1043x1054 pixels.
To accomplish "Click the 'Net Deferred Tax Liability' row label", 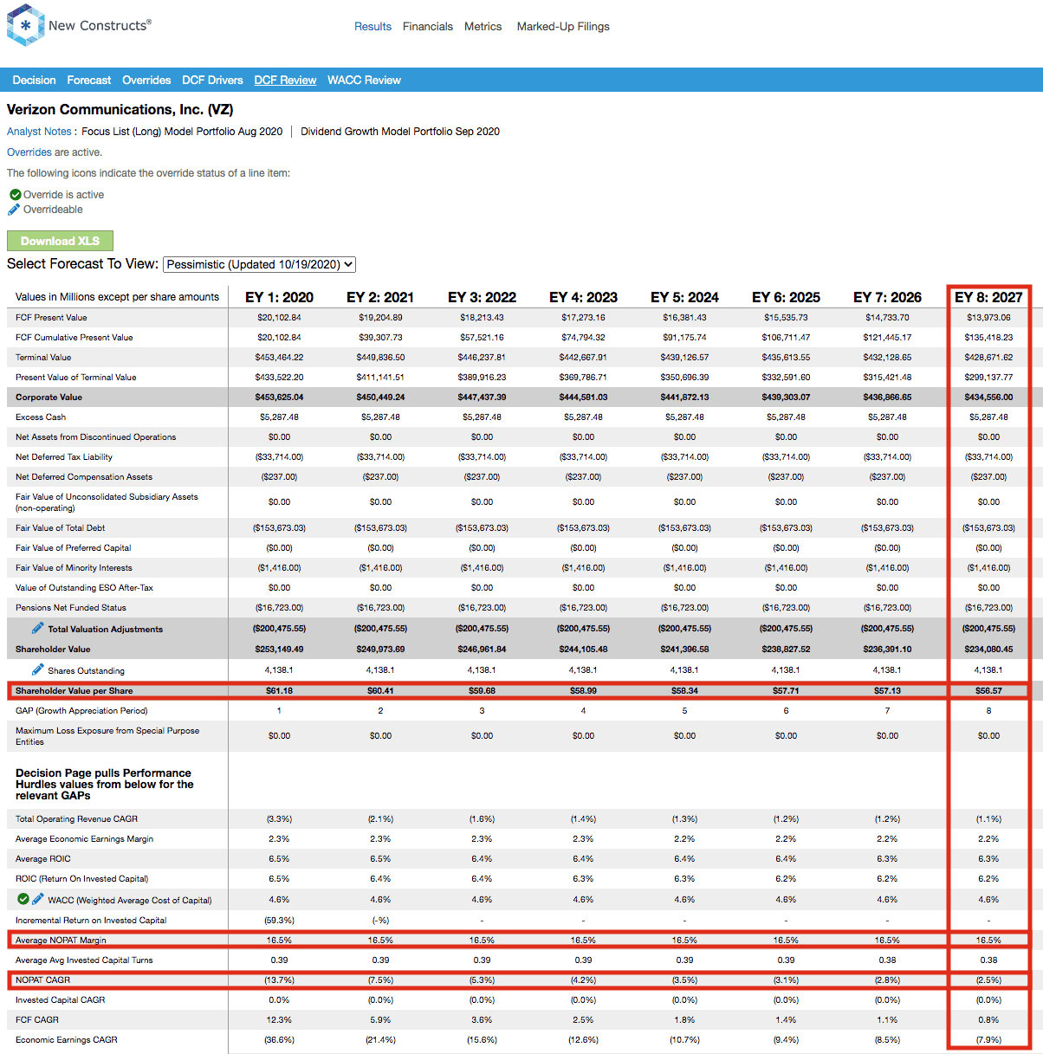I will pos(64,457).
